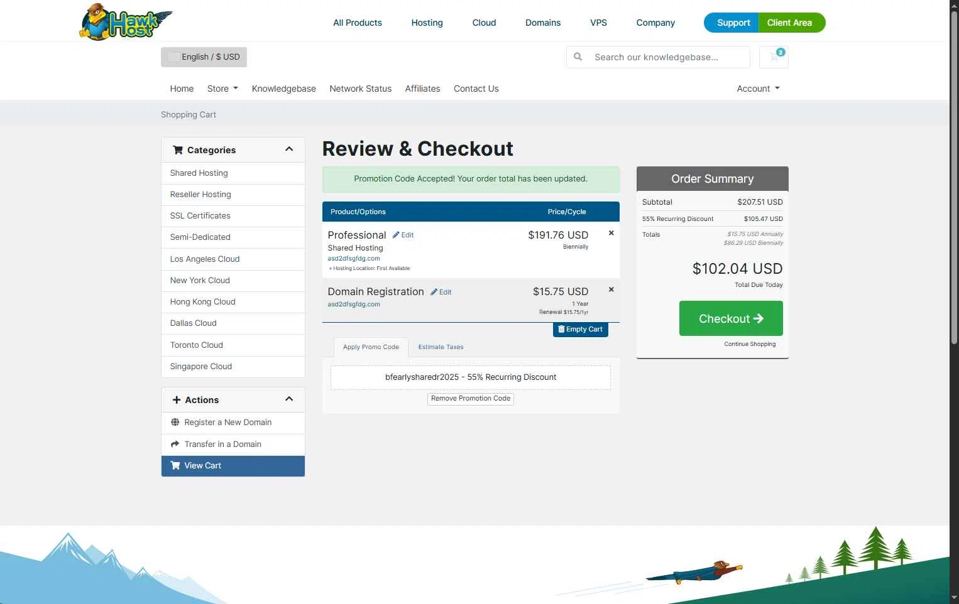Open the Hosting menu item
The height and width of the screenshot is (604, 959).
(x=427, y=23)
